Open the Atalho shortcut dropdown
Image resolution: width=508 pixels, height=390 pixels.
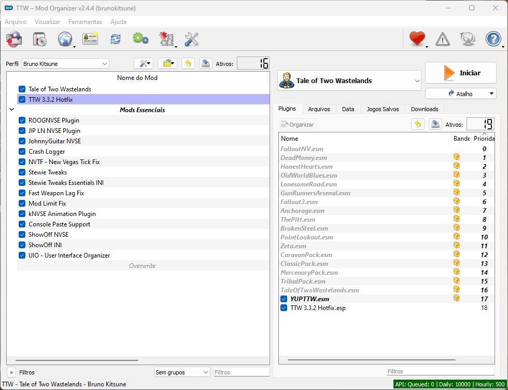tap(460, 94)
